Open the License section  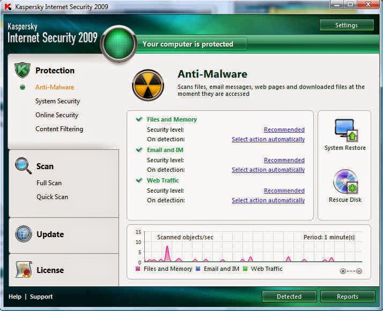(x=50, y=270)
